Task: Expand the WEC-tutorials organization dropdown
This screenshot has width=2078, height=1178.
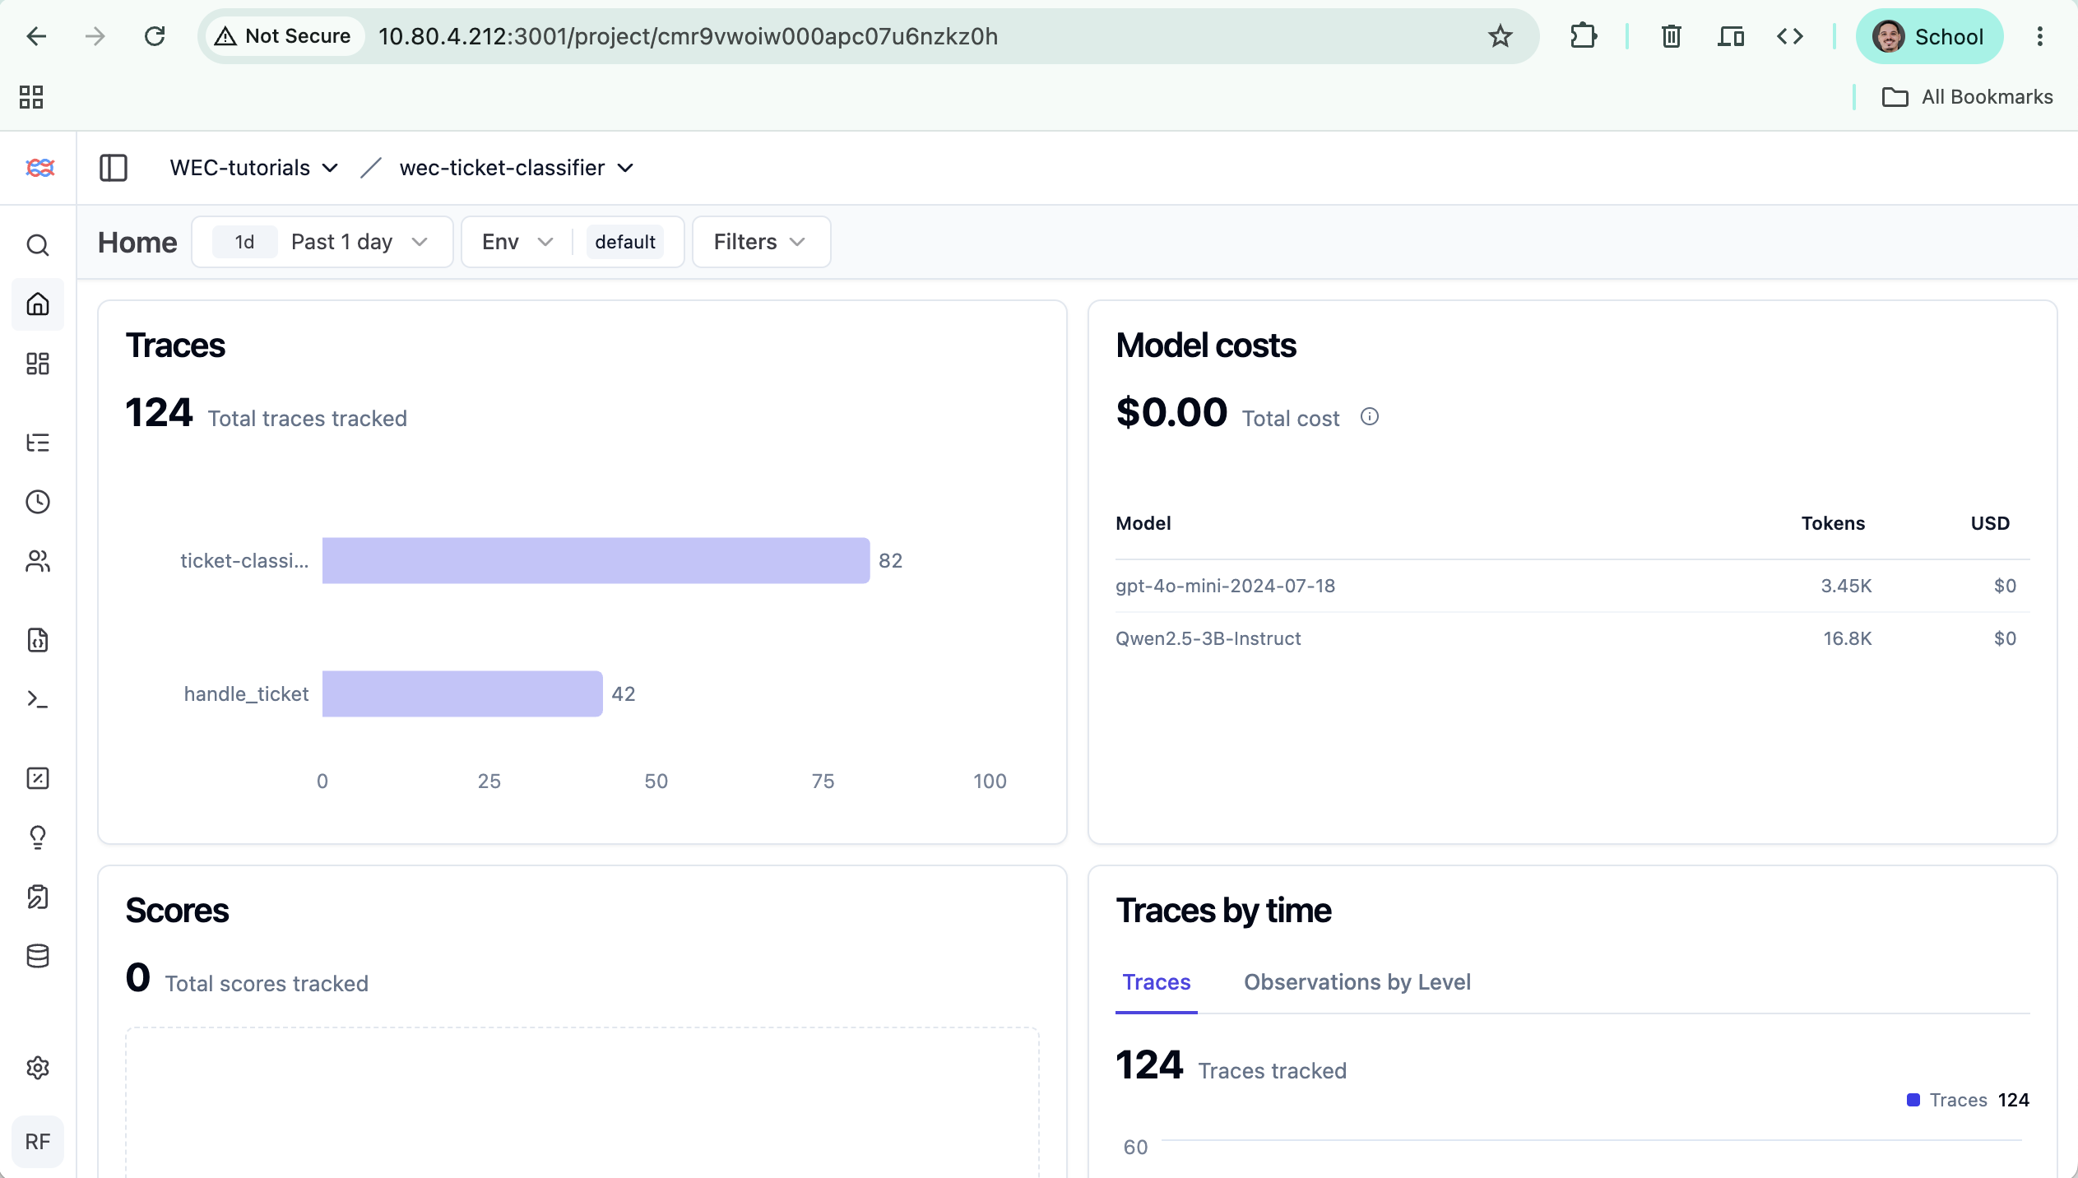Action: 253,168
